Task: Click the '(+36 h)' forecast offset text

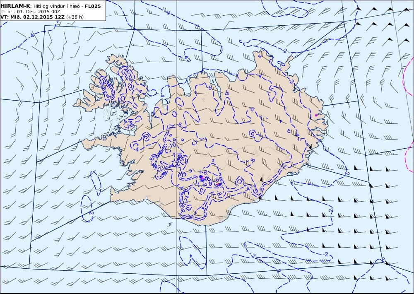Action: pos(75,17)
